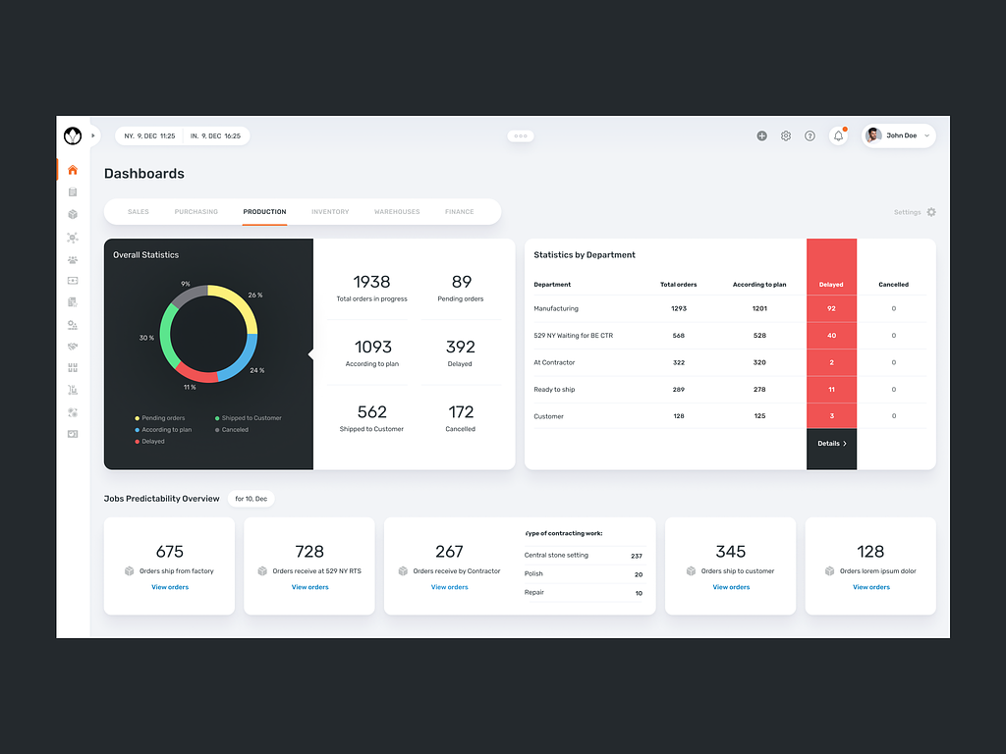
Task: Open the John Doe user dropdown
Action: point(898,135)
